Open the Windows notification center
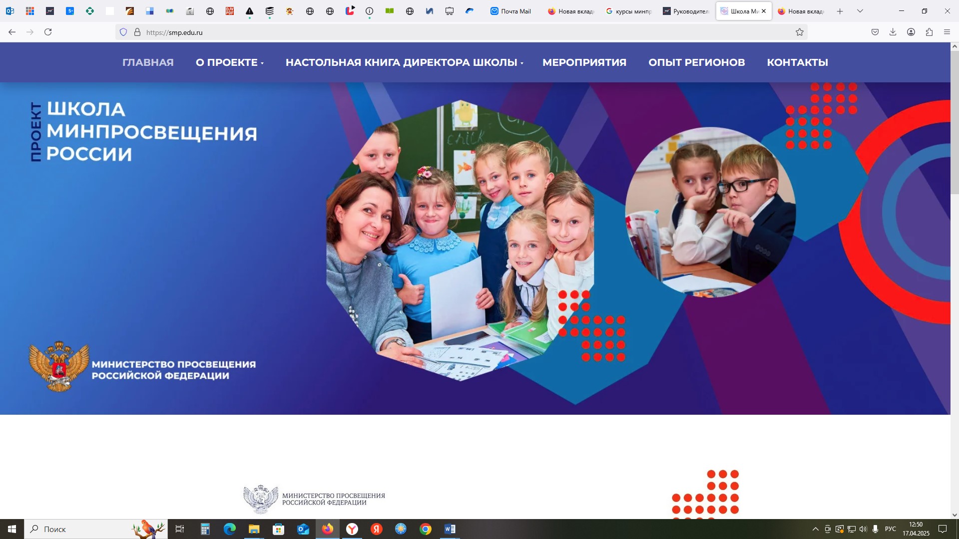 pos(943,529)
